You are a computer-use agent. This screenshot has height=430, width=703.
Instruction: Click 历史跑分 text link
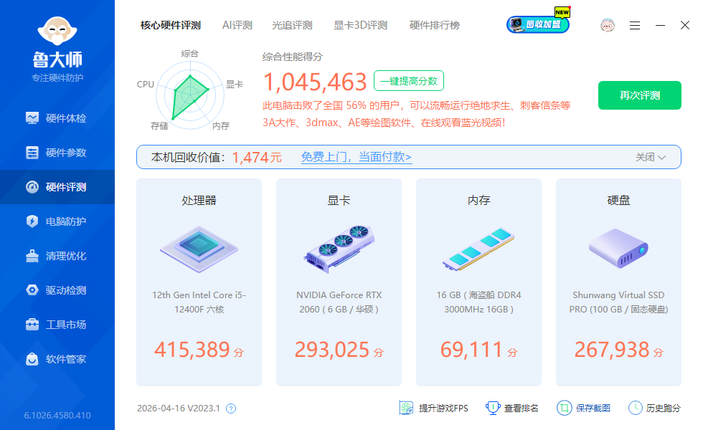664,408
